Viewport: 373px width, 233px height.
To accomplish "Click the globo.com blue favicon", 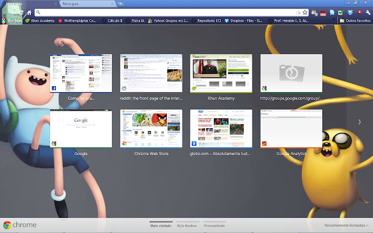I will pyautogui.click(x=194, y=144).
